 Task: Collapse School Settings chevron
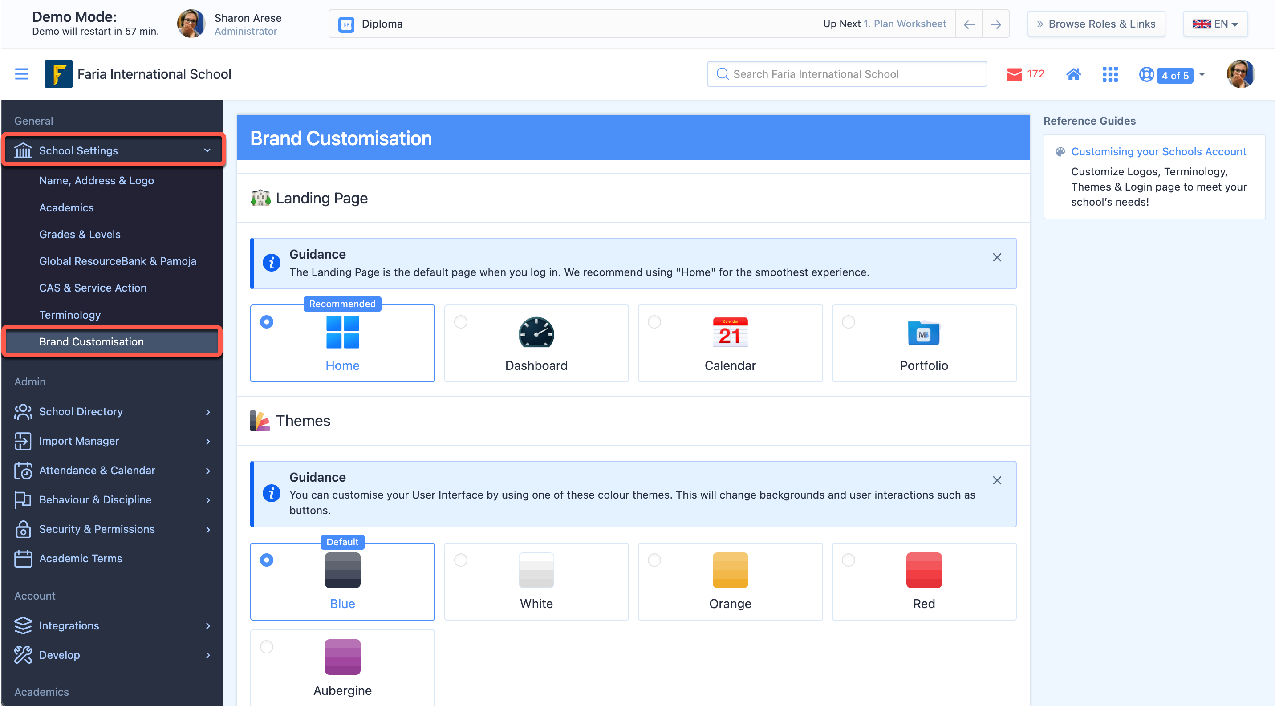(207, 150)
